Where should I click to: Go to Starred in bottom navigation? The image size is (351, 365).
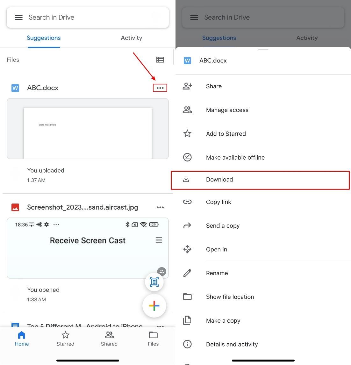[65, 339]
